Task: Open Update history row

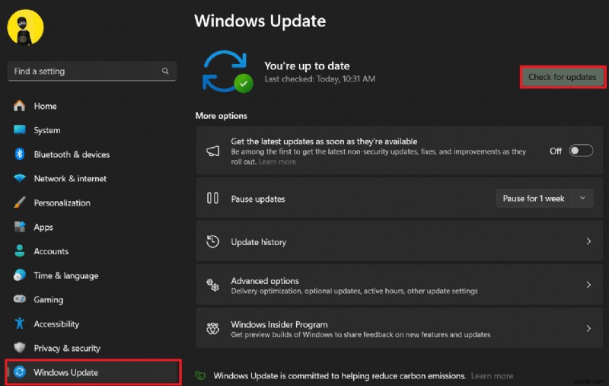Action: (x=399, y=241)
